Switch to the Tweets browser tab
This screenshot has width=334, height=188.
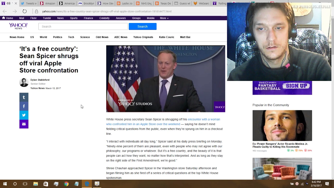pos(29,3)
